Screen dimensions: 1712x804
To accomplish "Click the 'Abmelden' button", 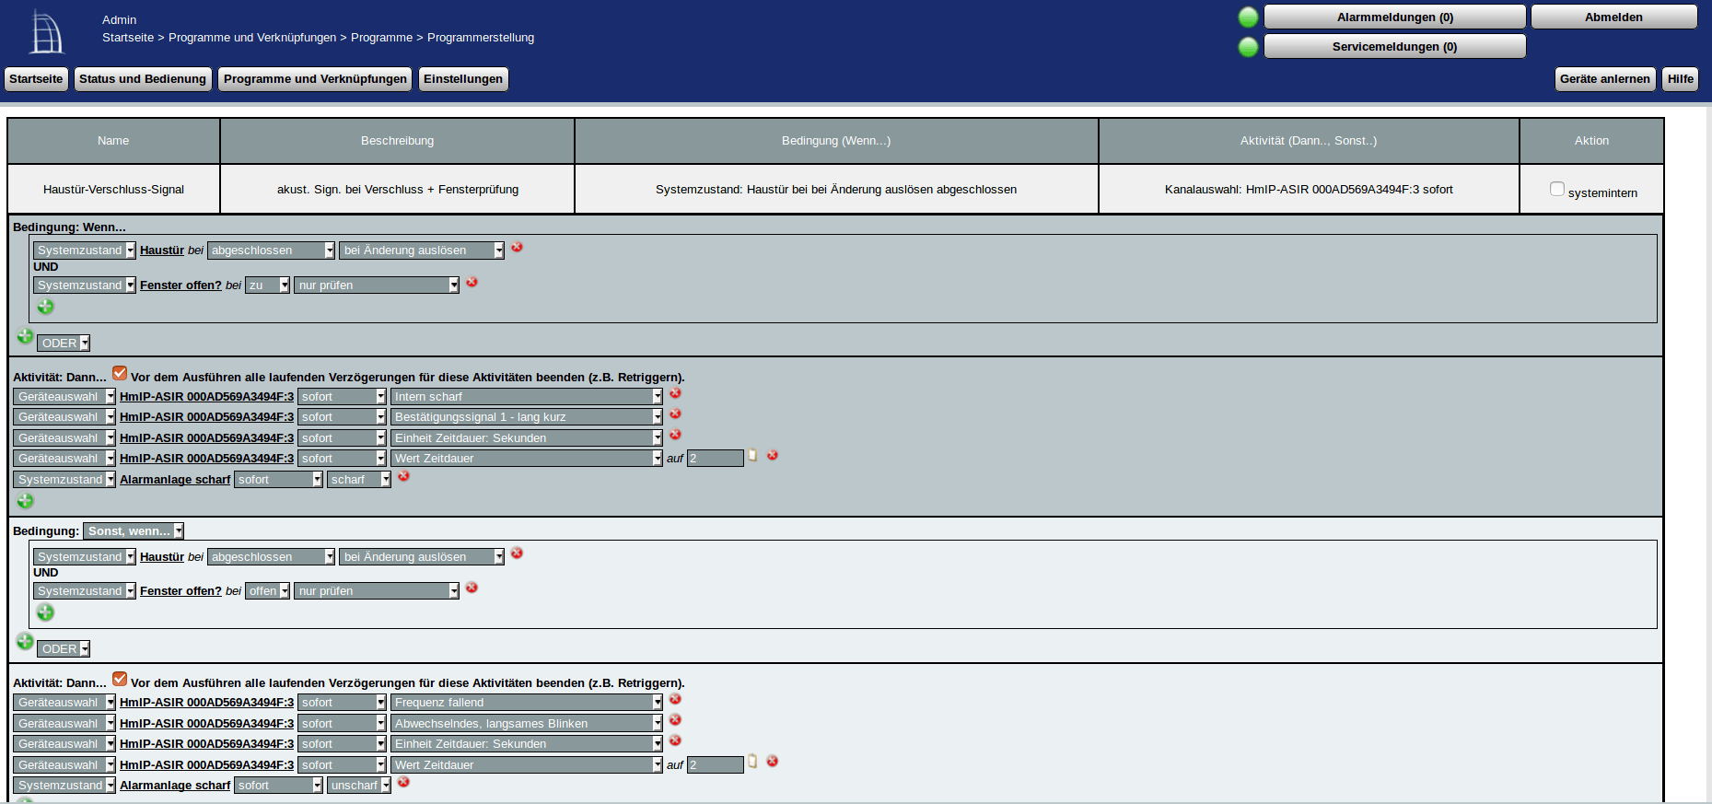I will click(1613, 17).
